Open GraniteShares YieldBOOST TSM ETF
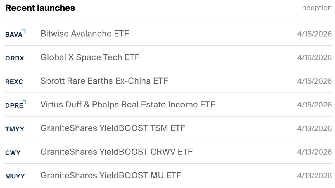Viewport: 335px width, 188px height. (113, 128)
